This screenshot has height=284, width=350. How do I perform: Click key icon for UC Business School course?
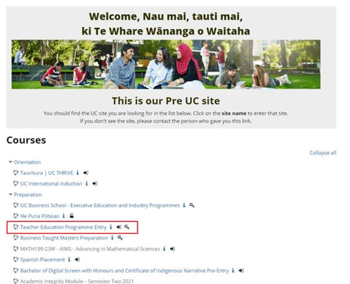pos(192,205)
